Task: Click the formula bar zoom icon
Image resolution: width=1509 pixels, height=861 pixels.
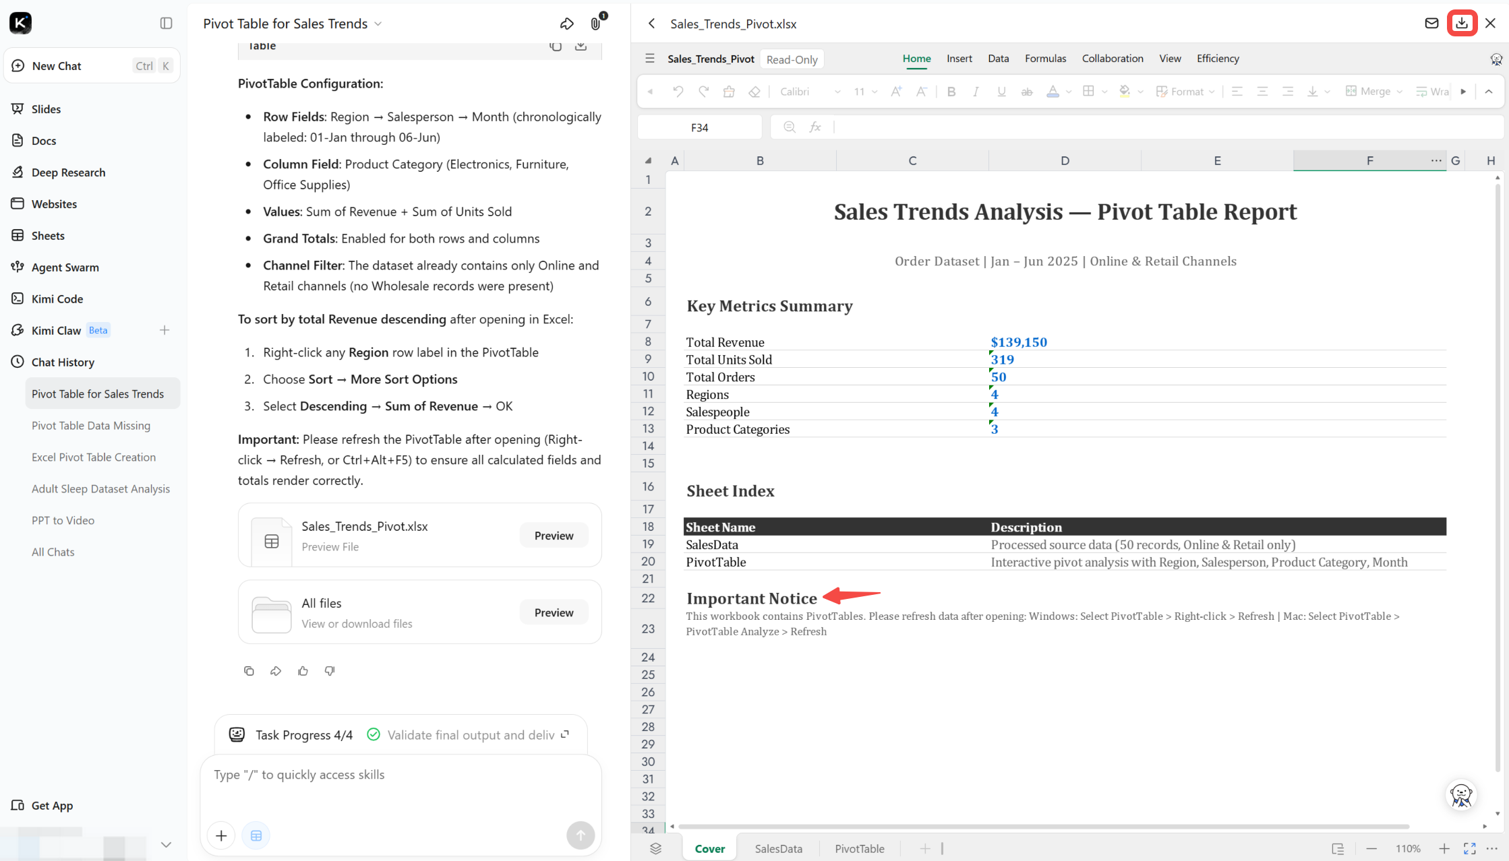Action: click(790, 127)
